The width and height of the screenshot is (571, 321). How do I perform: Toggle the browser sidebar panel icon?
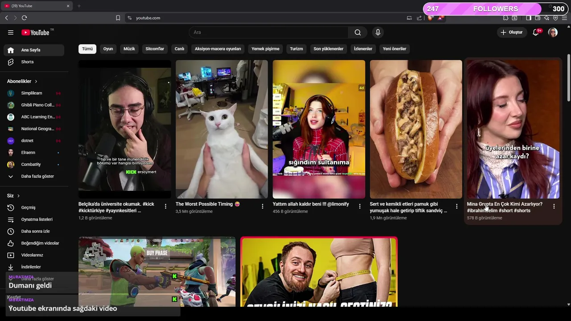(529, 18)
